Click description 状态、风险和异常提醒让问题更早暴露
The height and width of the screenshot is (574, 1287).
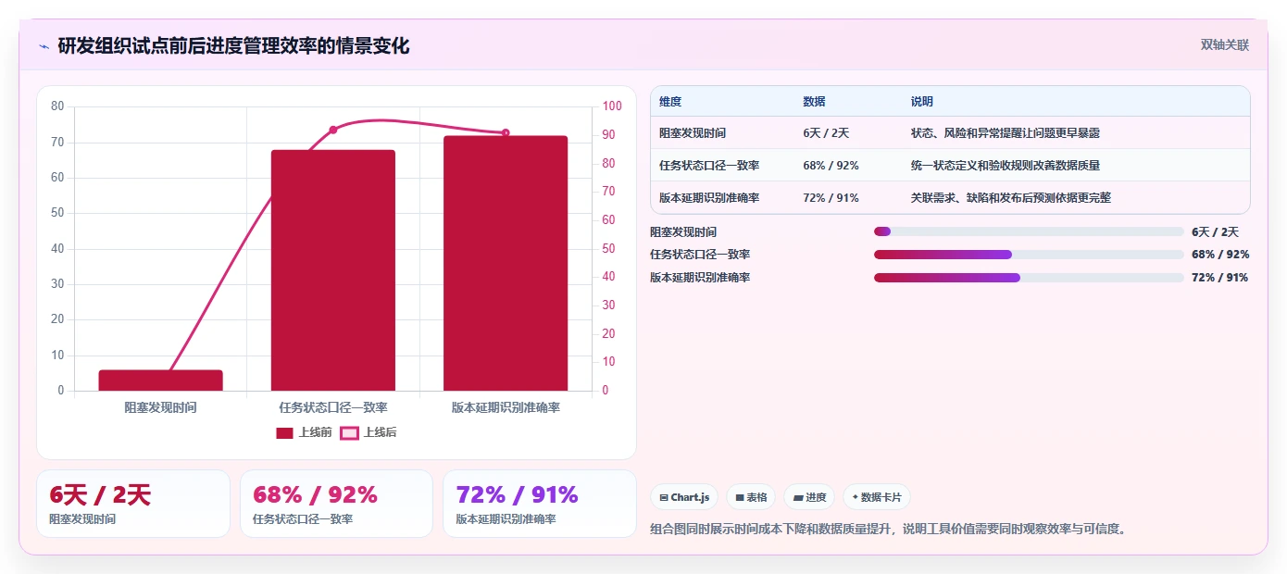(1006, 133)
